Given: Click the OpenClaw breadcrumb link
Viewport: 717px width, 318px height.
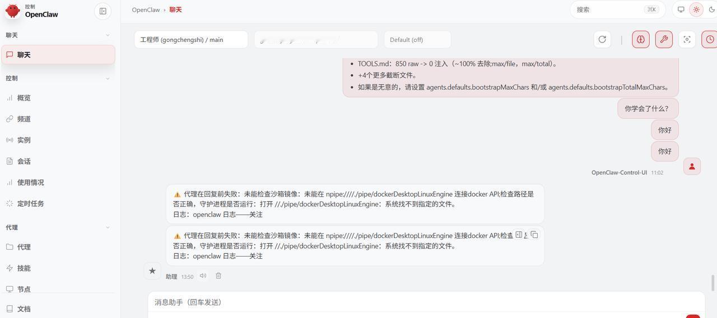Looking at the screenshot, I should (x=146, y=10).
